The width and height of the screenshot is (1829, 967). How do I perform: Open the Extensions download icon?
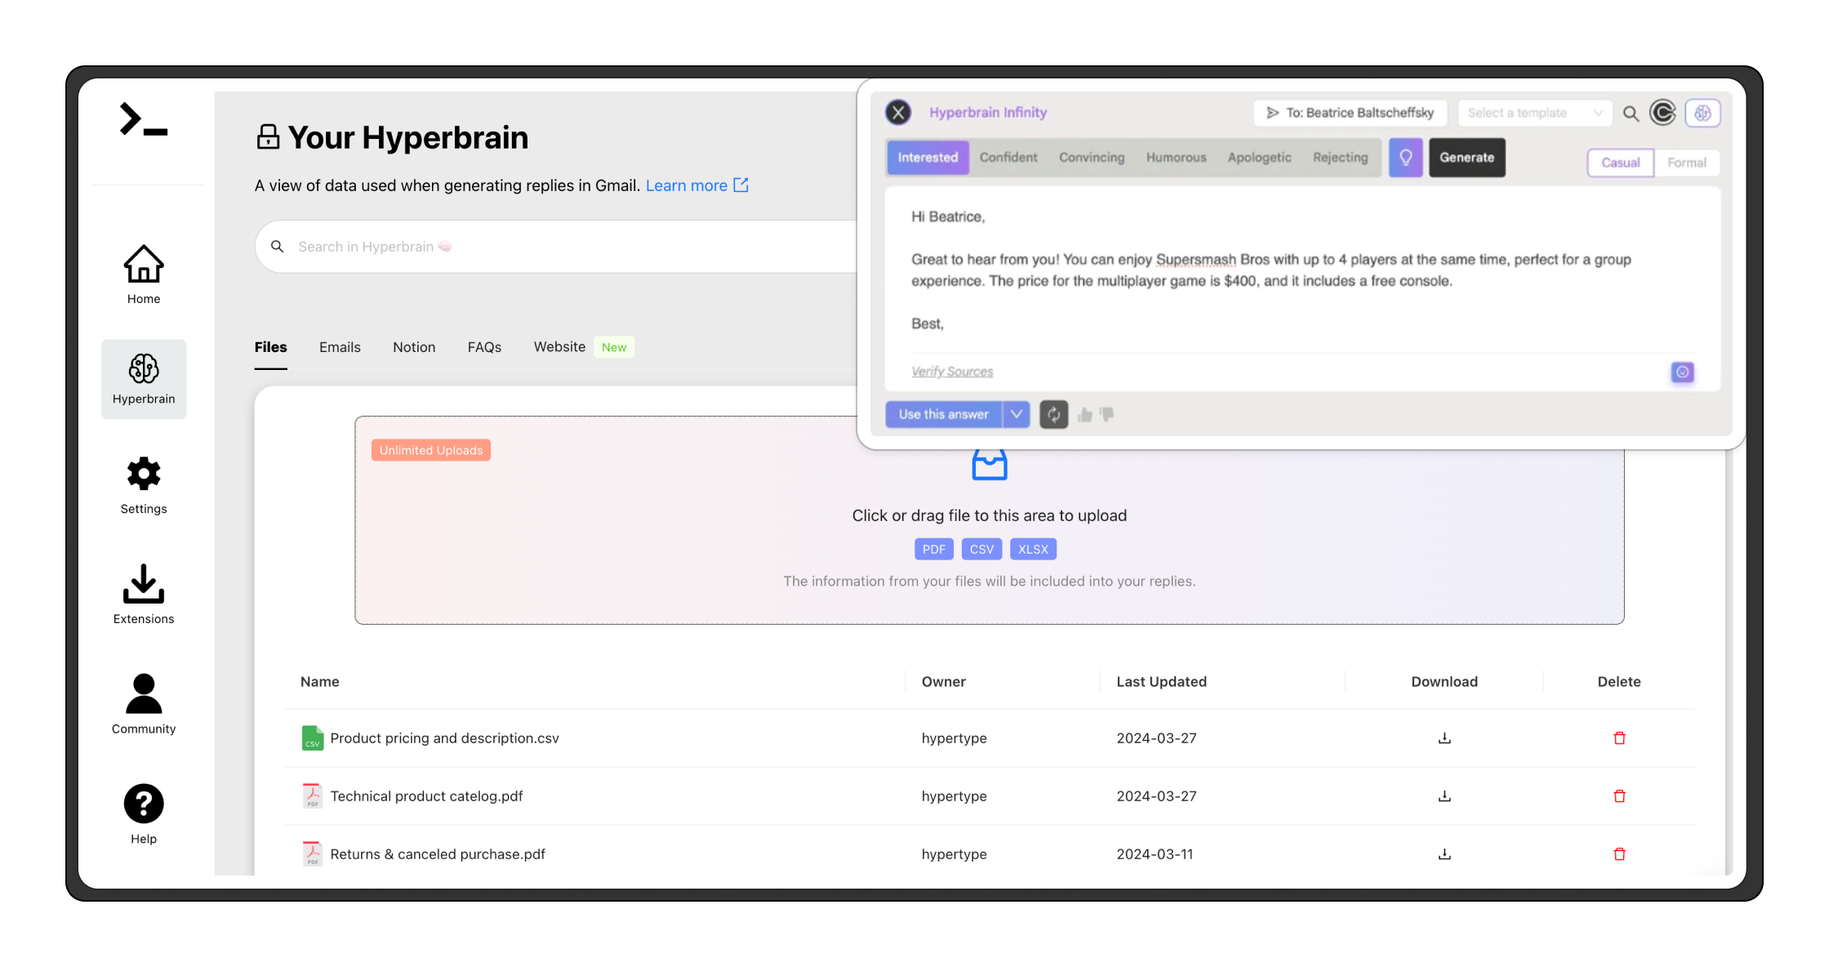coord(144,585)
